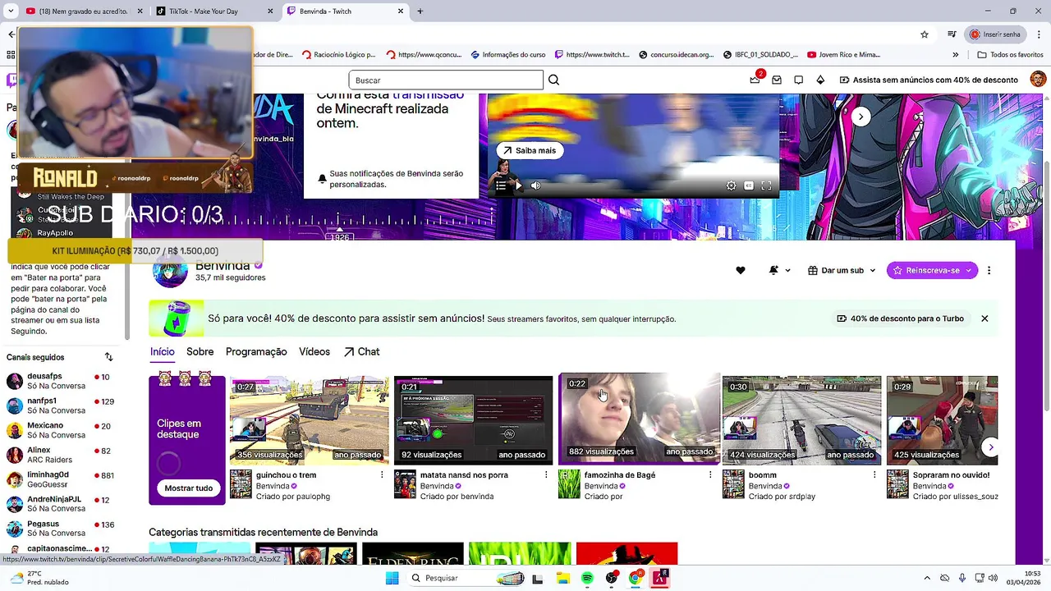Screen dimensions: 1051x591
Task: Click the heart follow icon
Action: click(x=740, y=270)
